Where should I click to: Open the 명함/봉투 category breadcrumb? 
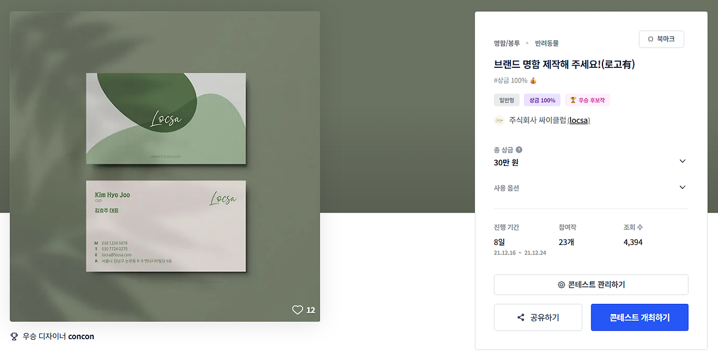507,43
